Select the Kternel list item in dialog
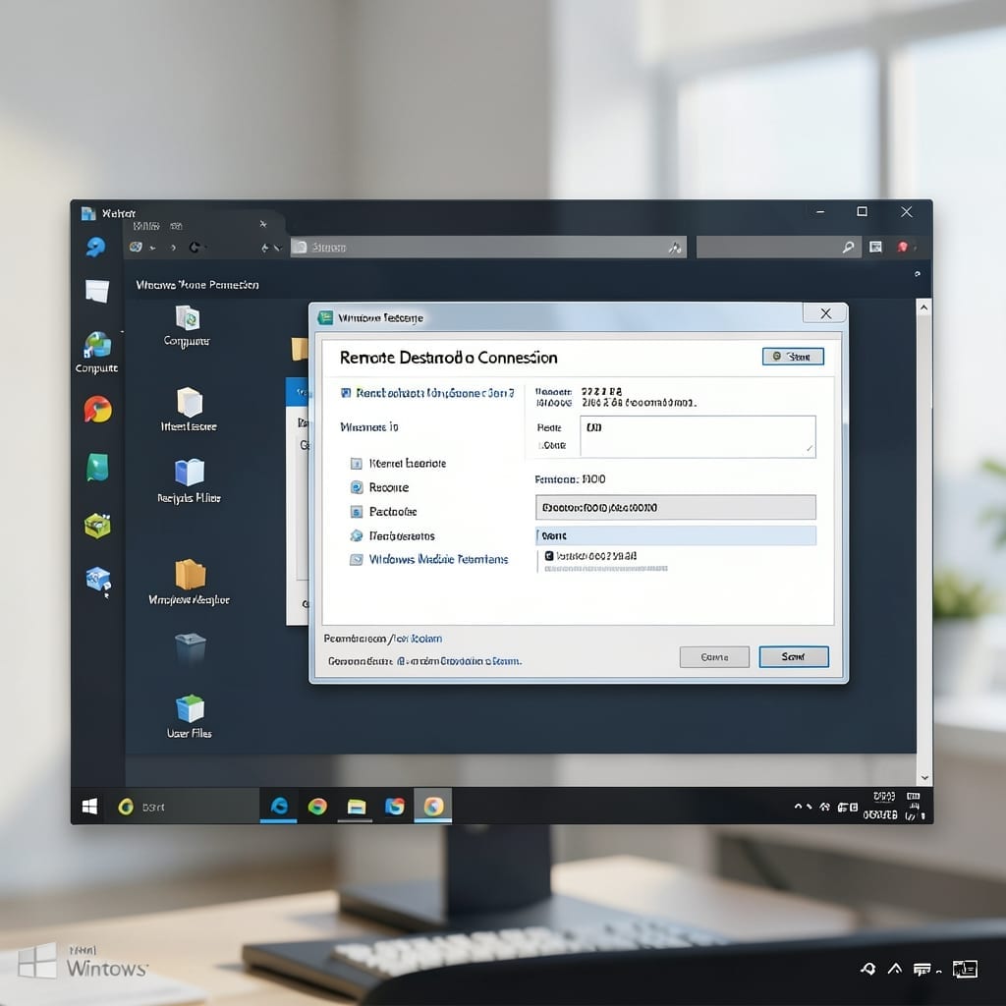The height and width of the screenshot is (1006, 1006). point(398,464)
